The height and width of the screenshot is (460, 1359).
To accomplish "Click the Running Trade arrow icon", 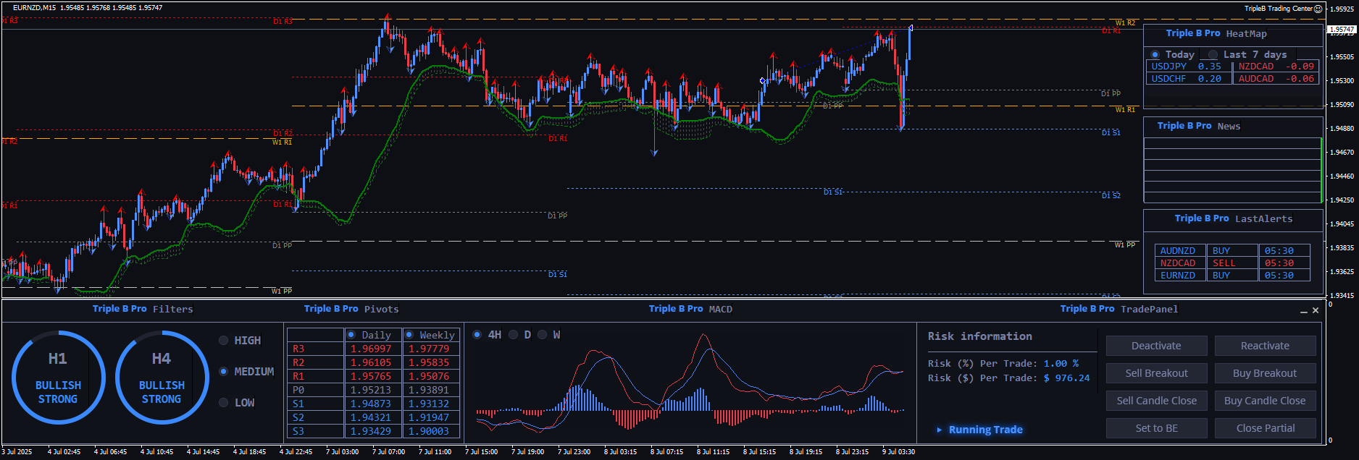I will pyautogui.click(x=940, y=430).
